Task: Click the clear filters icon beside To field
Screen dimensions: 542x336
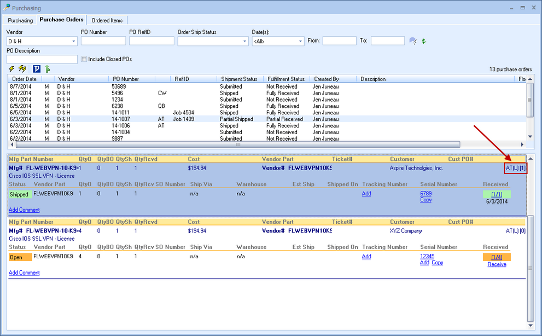Action: coord(413,41)
